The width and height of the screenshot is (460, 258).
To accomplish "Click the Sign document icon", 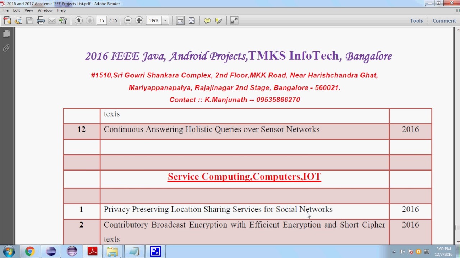I will click(x=63, y=21).
